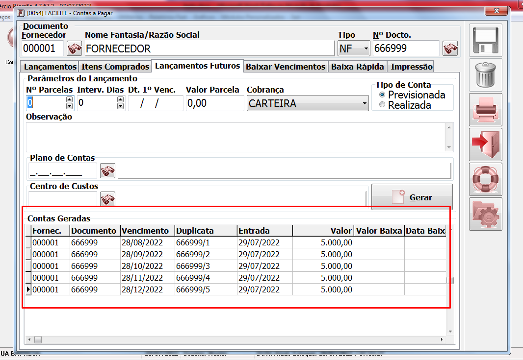Sort by the Vencimento column header

[147, 231]
